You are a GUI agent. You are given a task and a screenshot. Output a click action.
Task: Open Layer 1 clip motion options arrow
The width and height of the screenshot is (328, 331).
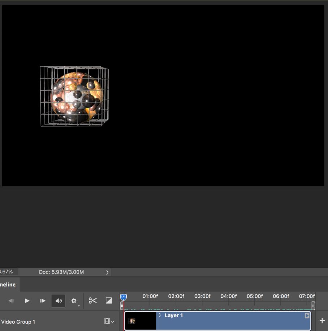click(307, 315)
